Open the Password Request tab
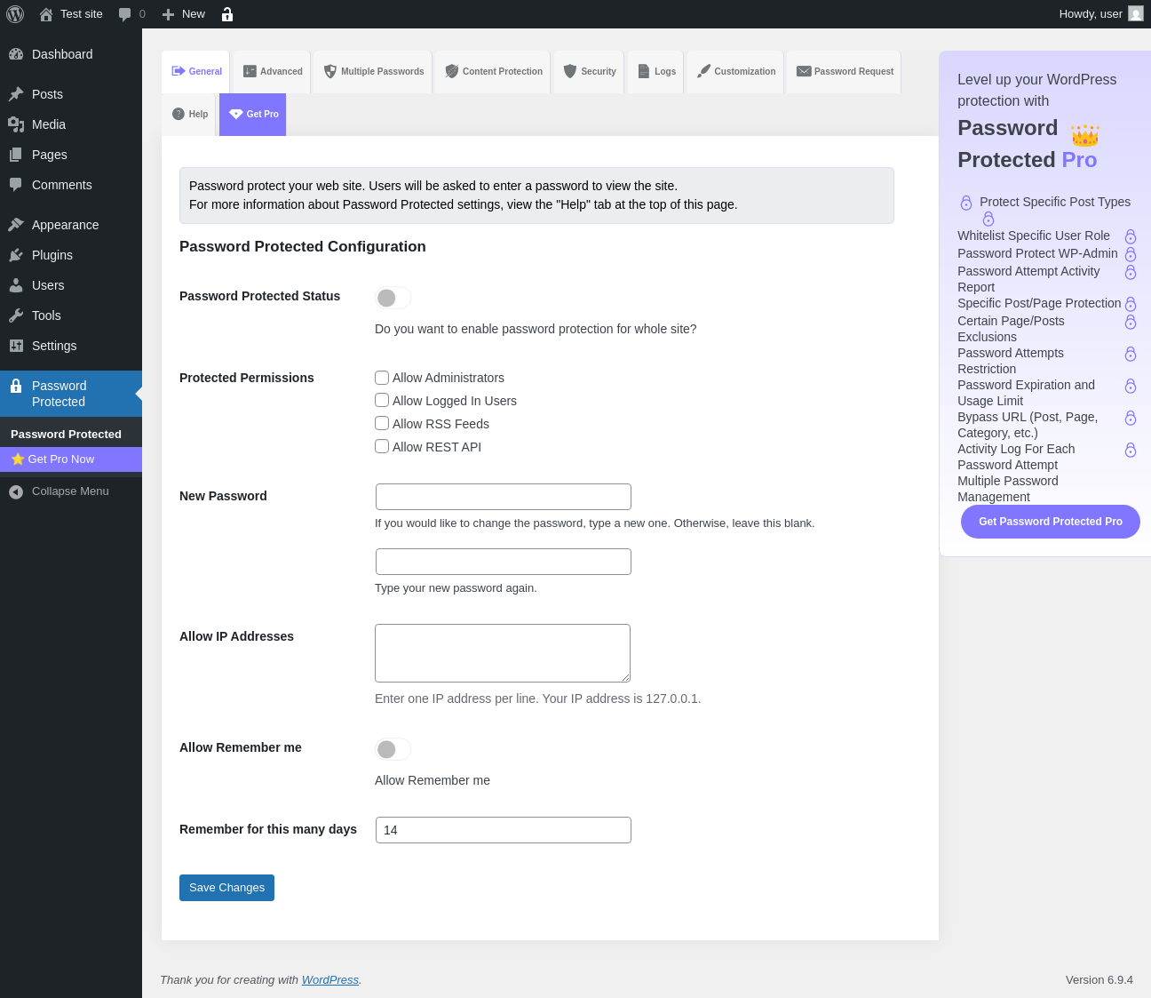 pos(844,72)
